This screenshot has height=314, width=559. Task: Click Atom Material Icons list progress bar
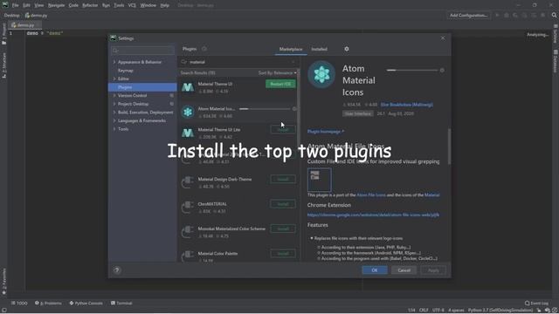265,108
